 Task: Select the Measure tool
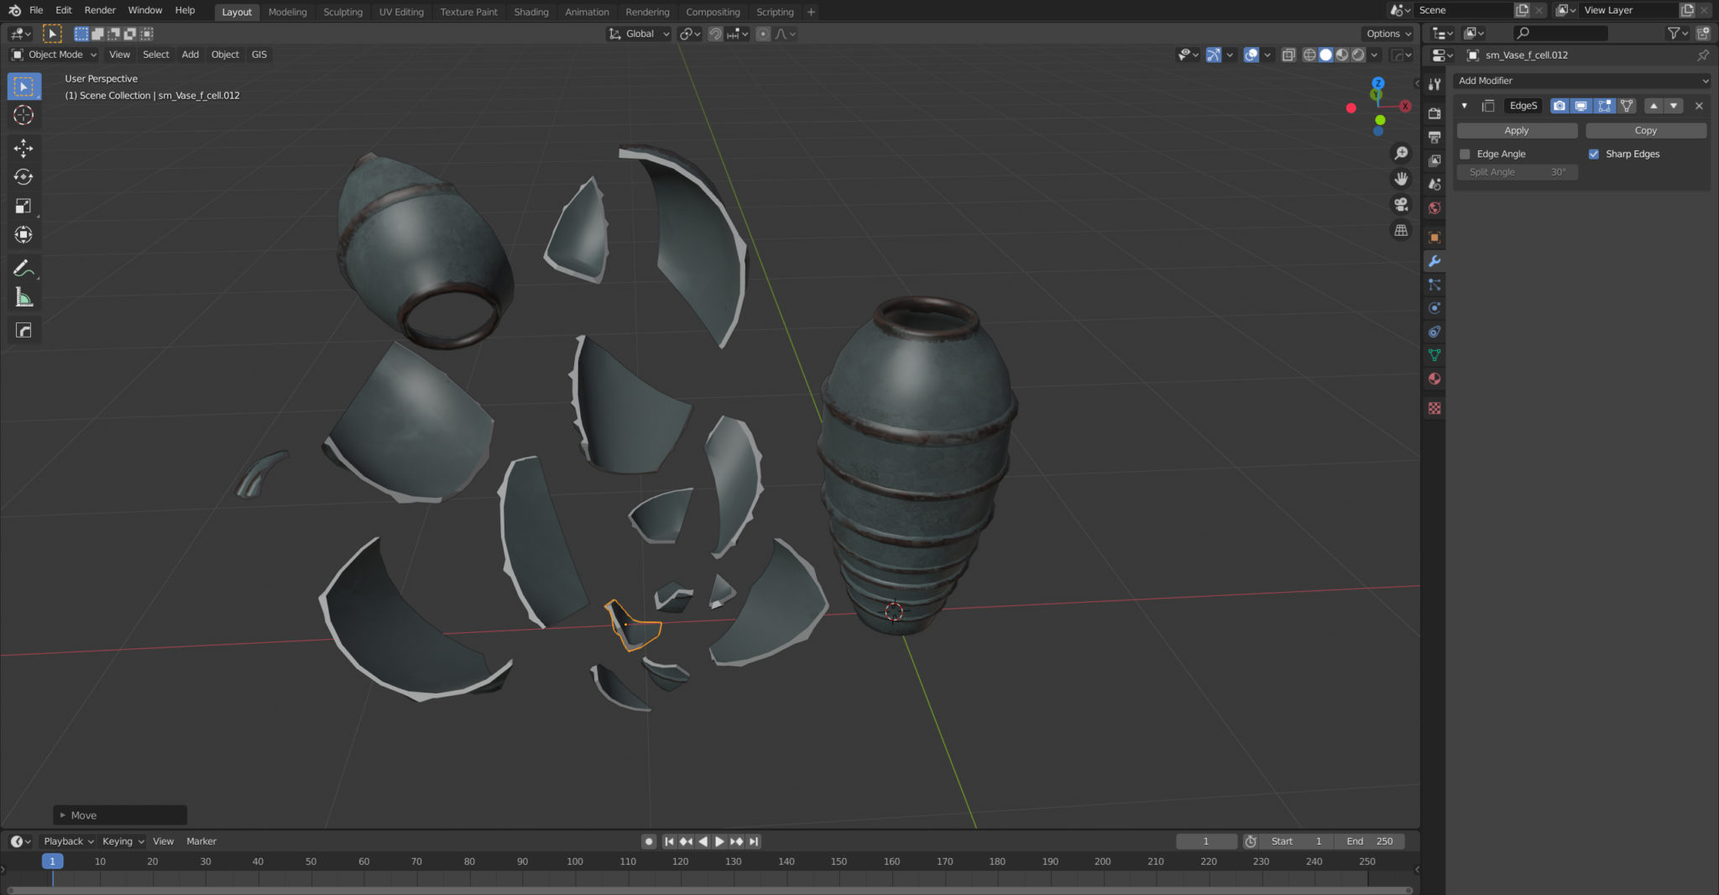24,296
